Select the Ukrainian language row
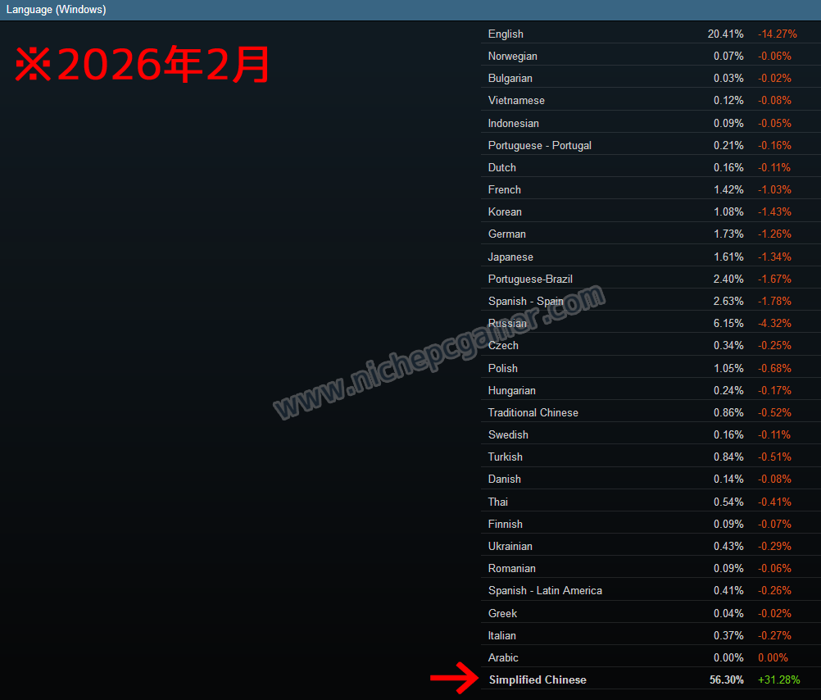Viewport: 821px width, 700px height. coord(510,546)
